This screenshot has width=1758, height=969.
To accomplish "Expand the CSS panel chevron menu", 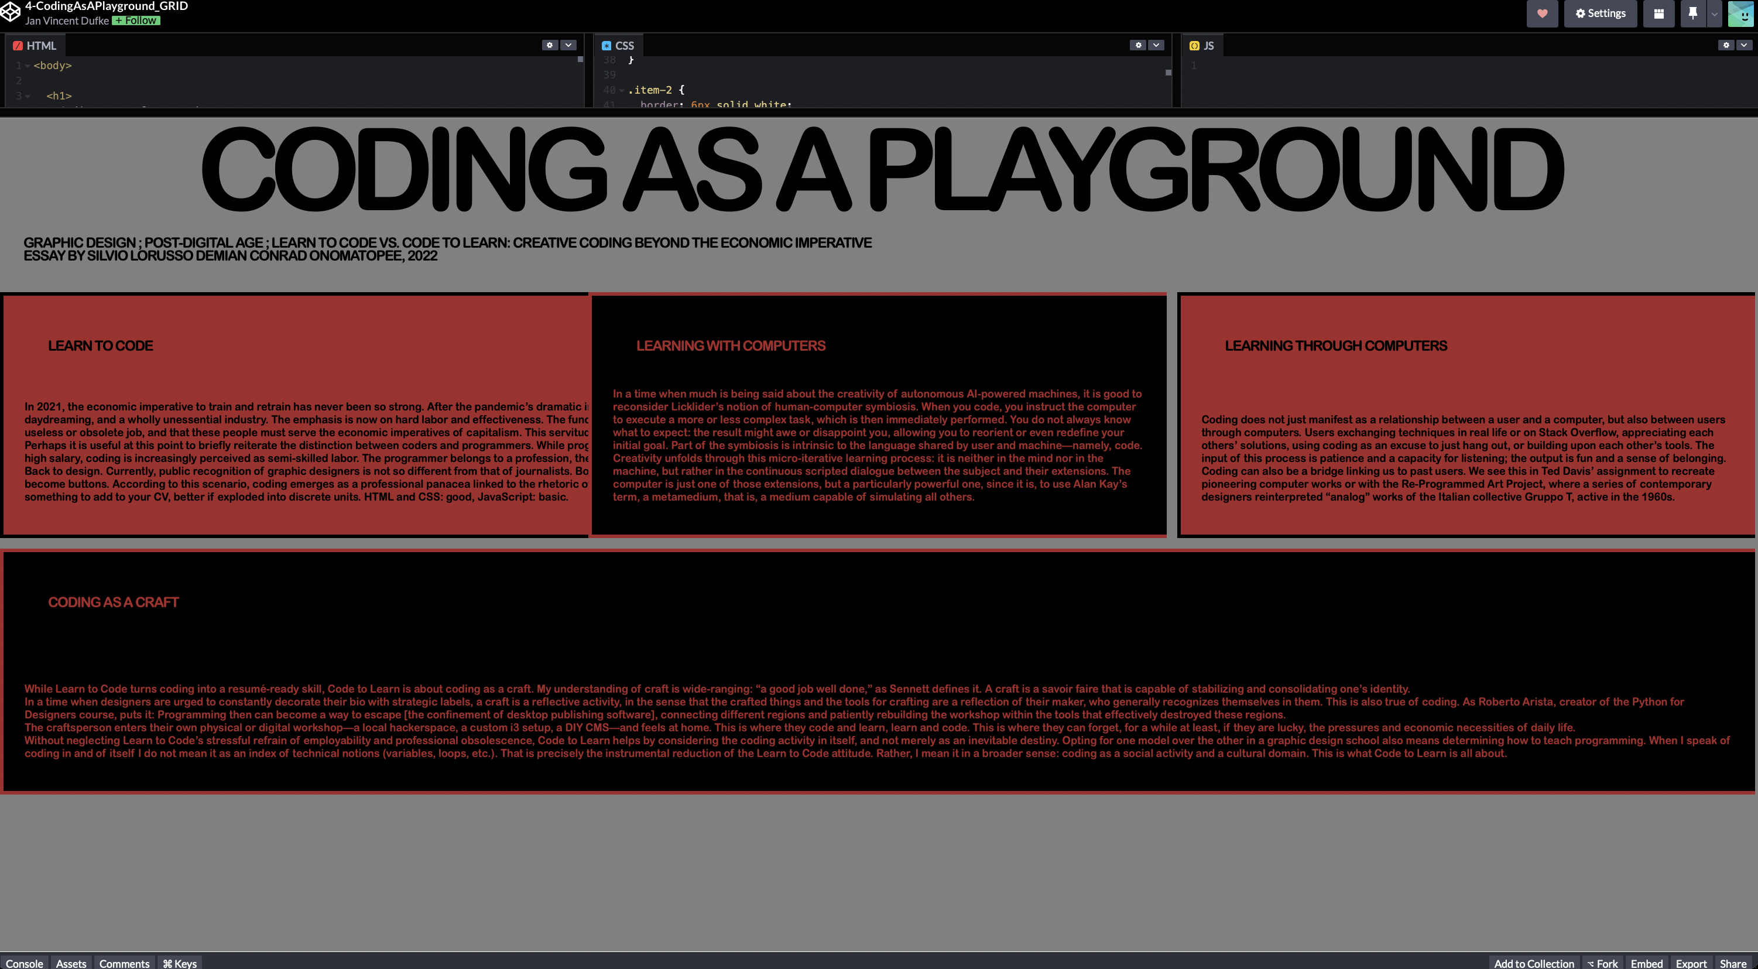I will (x=1156, y=45).
